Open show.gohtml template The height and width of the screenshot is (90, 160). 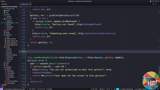click(10, 77)
